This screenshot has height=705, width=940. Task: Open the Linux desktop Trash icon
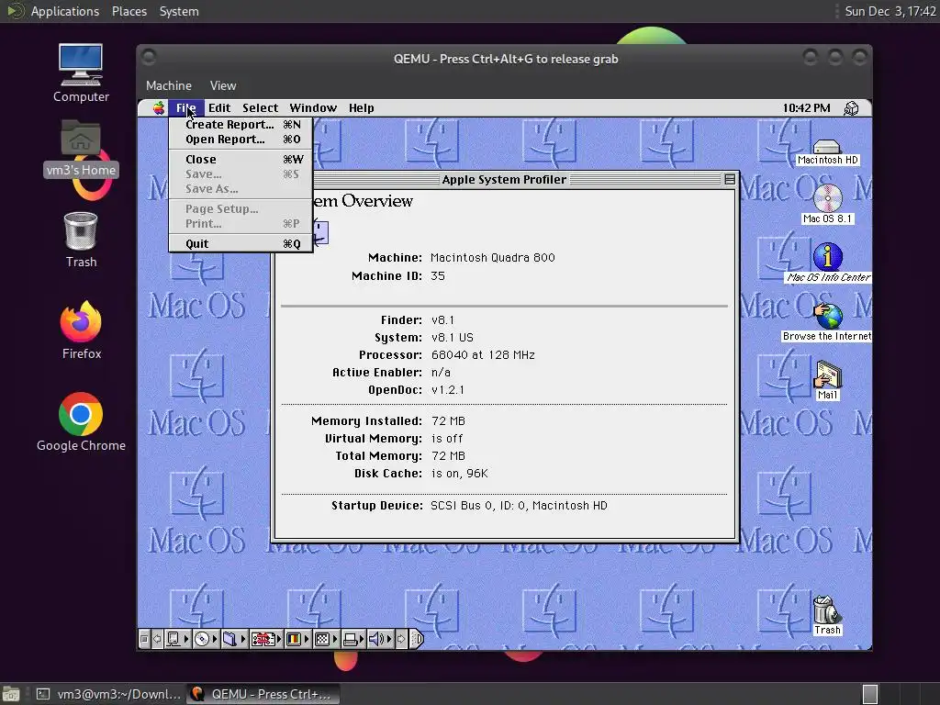tap(81, 240)
